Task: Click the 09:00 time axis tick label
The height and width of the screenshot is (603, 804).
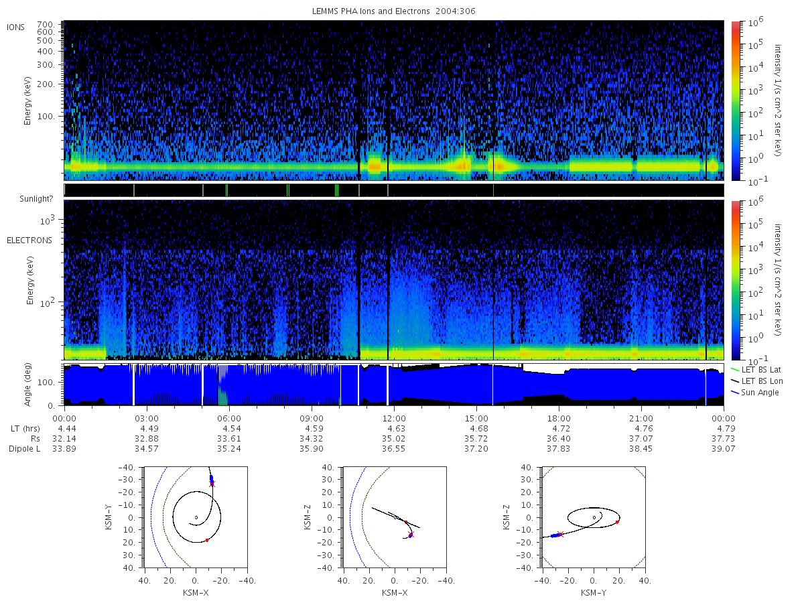Action: pos(312,418)
